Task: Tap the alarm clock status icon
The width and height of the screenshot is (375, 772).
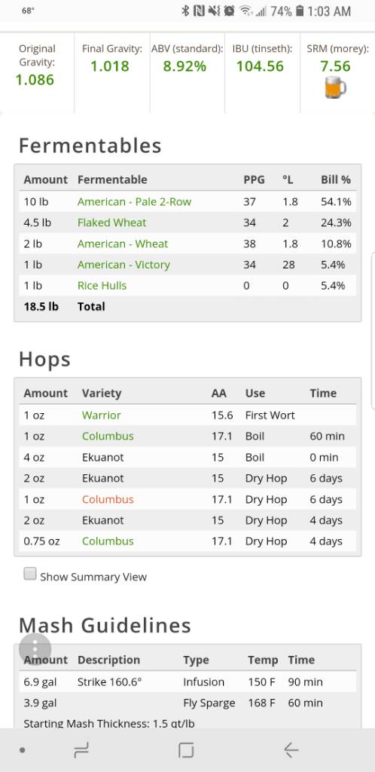Action: pyautogui.click(x=228, y=11)
